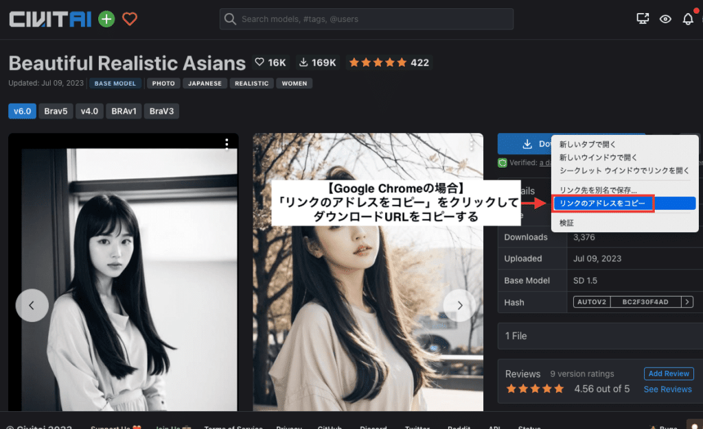Image resolution: width=703 pixels, height=429 pixels.
Task: Click the verified shield icon below Download
Action: 504,162
